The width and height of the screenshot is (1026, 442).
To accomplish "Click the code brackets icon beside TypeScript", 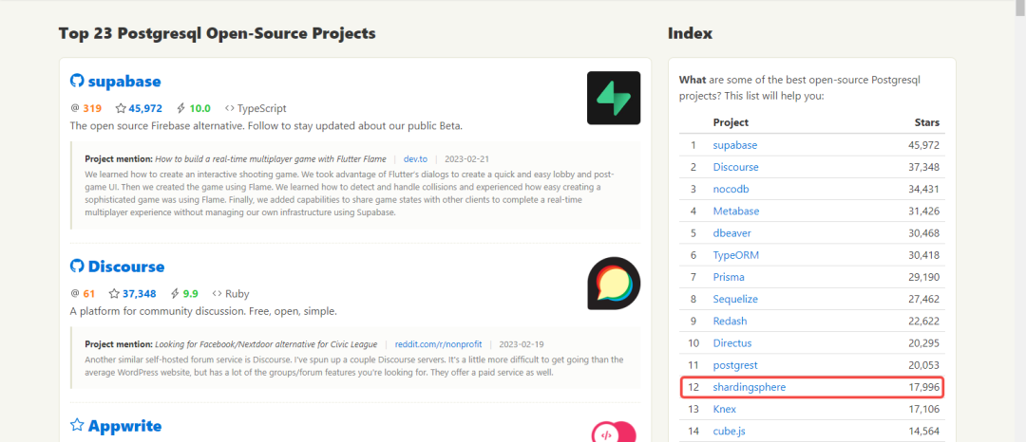I will click(230, 108).
